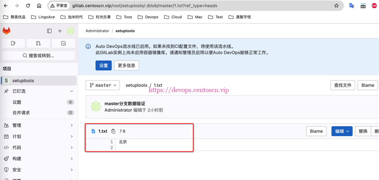Select setuptools project in sidebar
Screen dimensions: 379x180
(x=38, y=81)
